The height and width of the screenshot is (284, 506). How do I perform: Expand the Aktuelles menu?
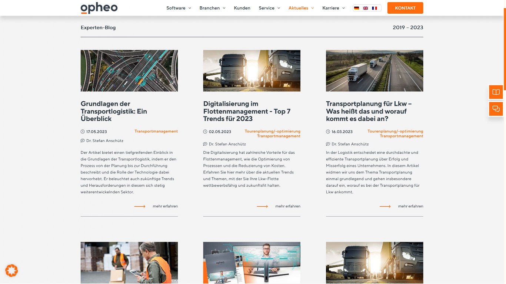301,8
